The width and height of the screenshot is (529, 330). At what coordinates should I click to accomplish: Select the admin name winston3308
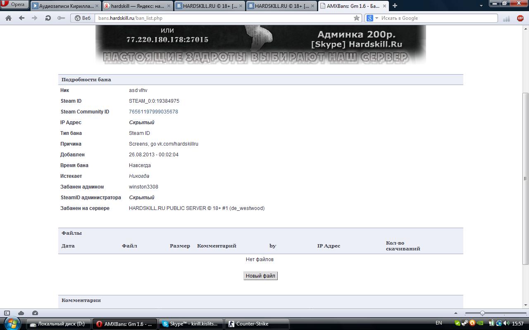(x=143, y=187)
